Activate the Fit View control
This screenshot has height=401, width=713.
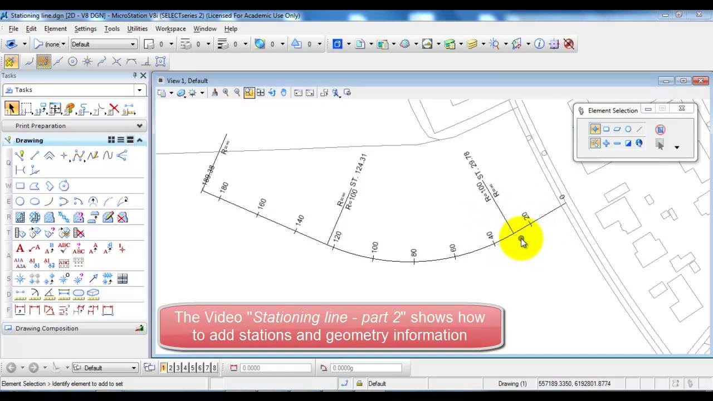[260, 93]
